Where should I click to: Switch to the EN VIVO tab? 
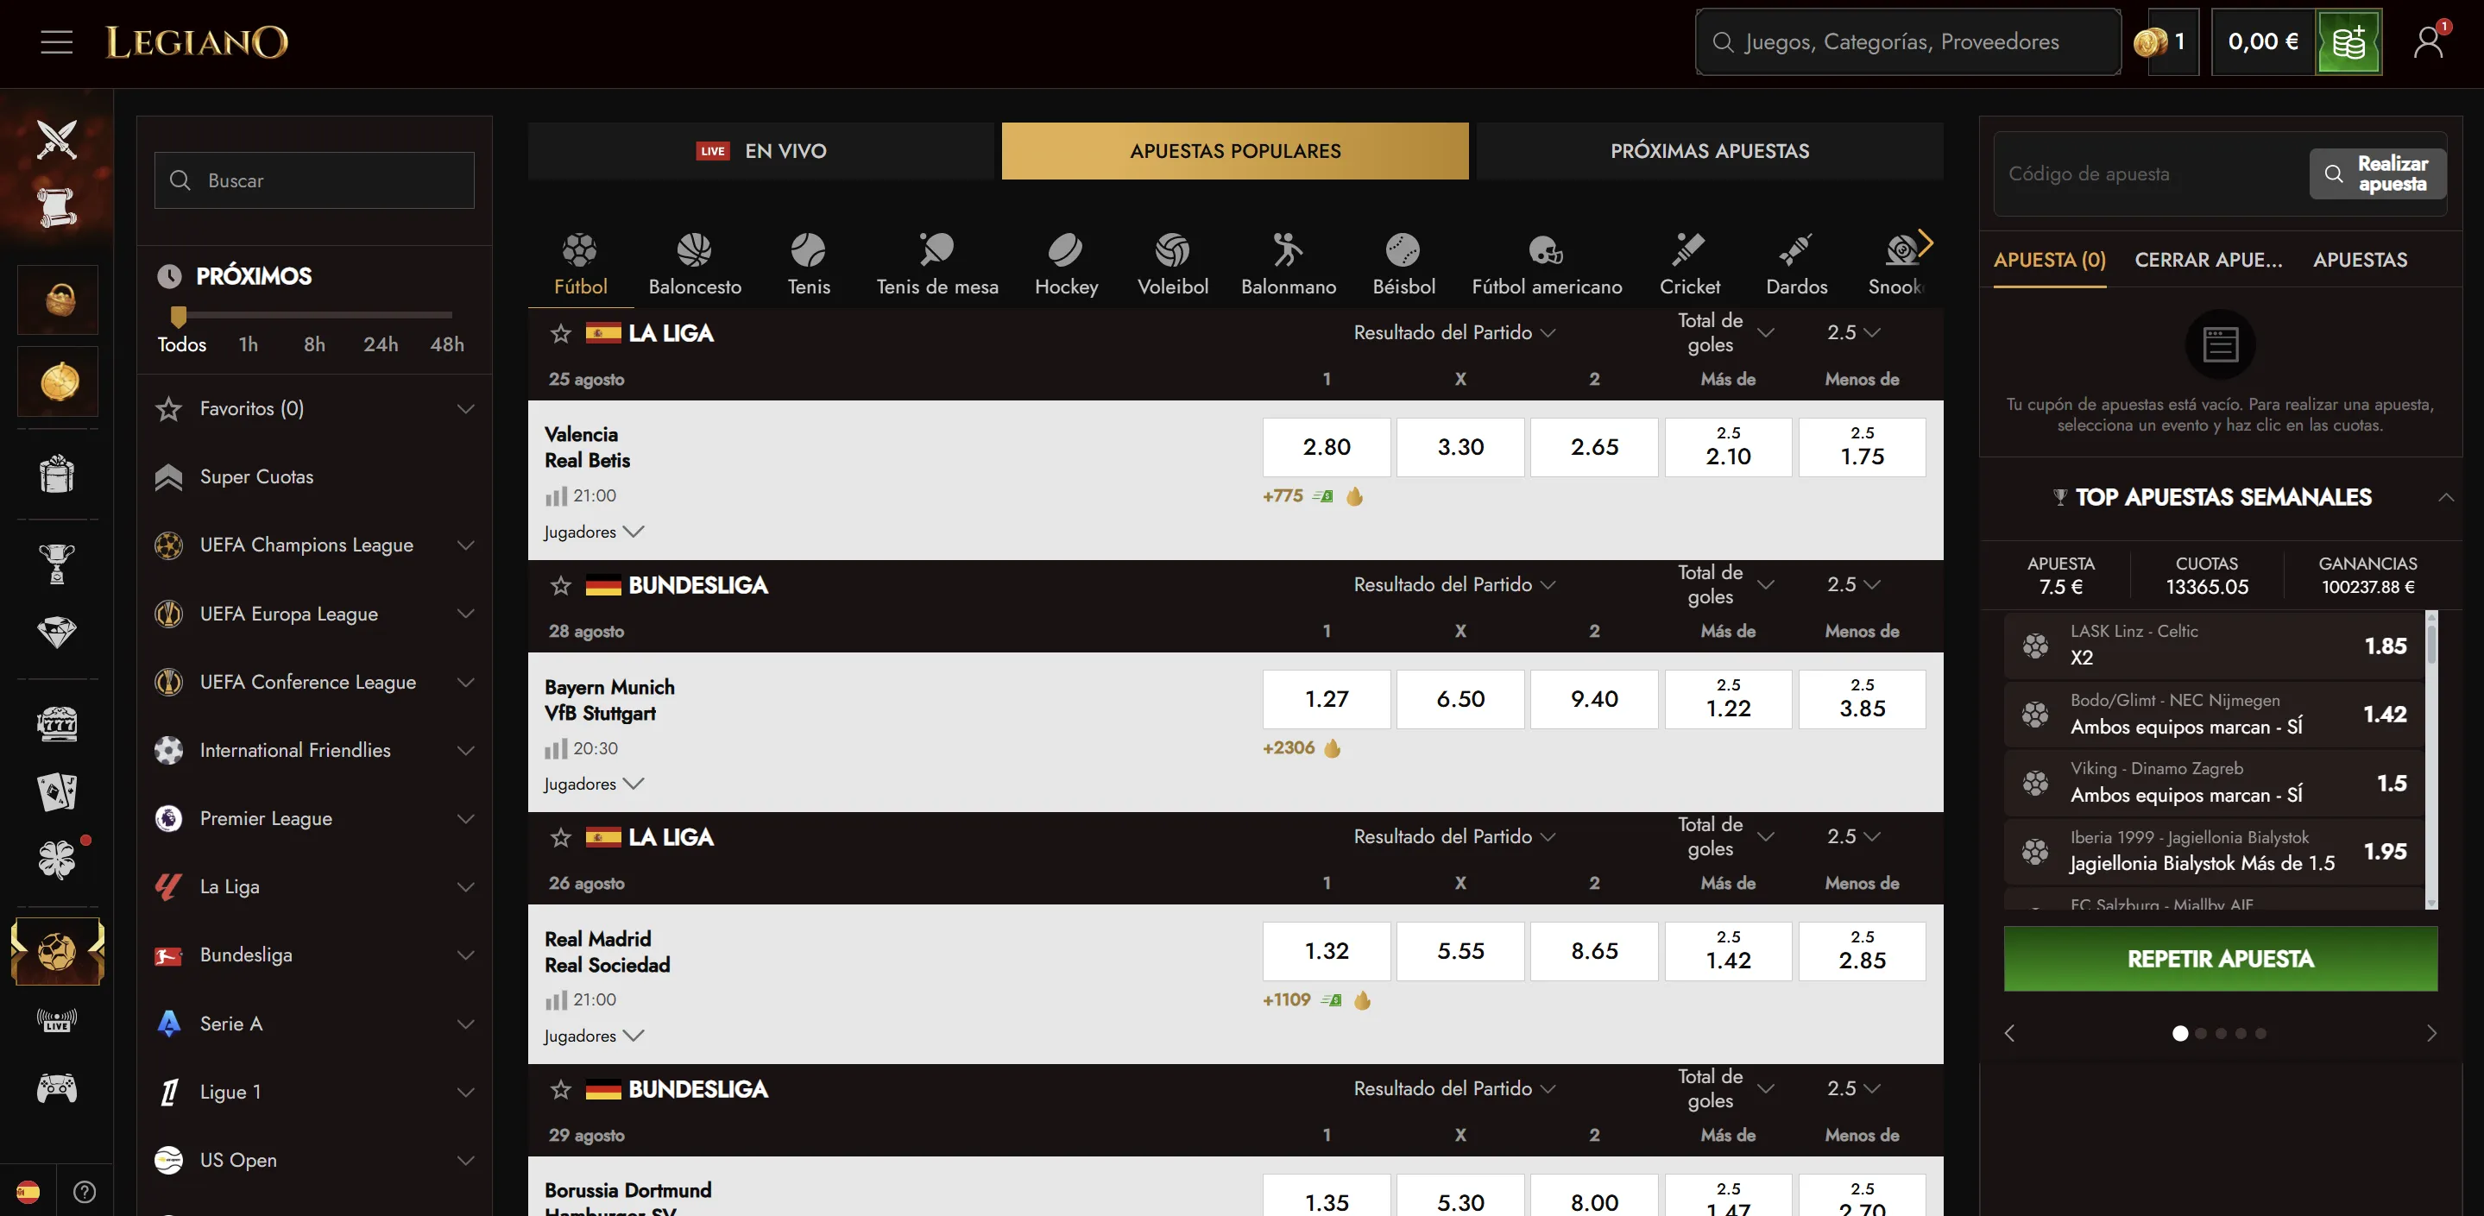point(760,150)
